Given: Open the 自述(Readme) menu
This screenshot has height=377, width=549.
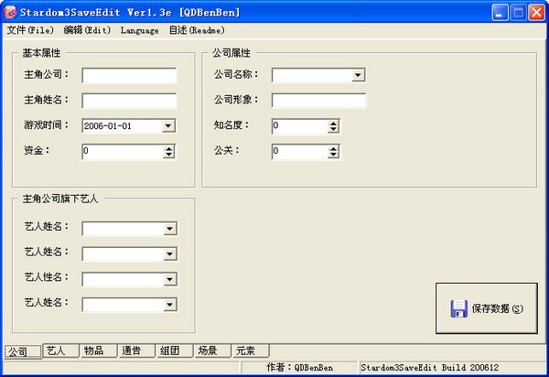Looking at the screenshot, I should 197,30.
